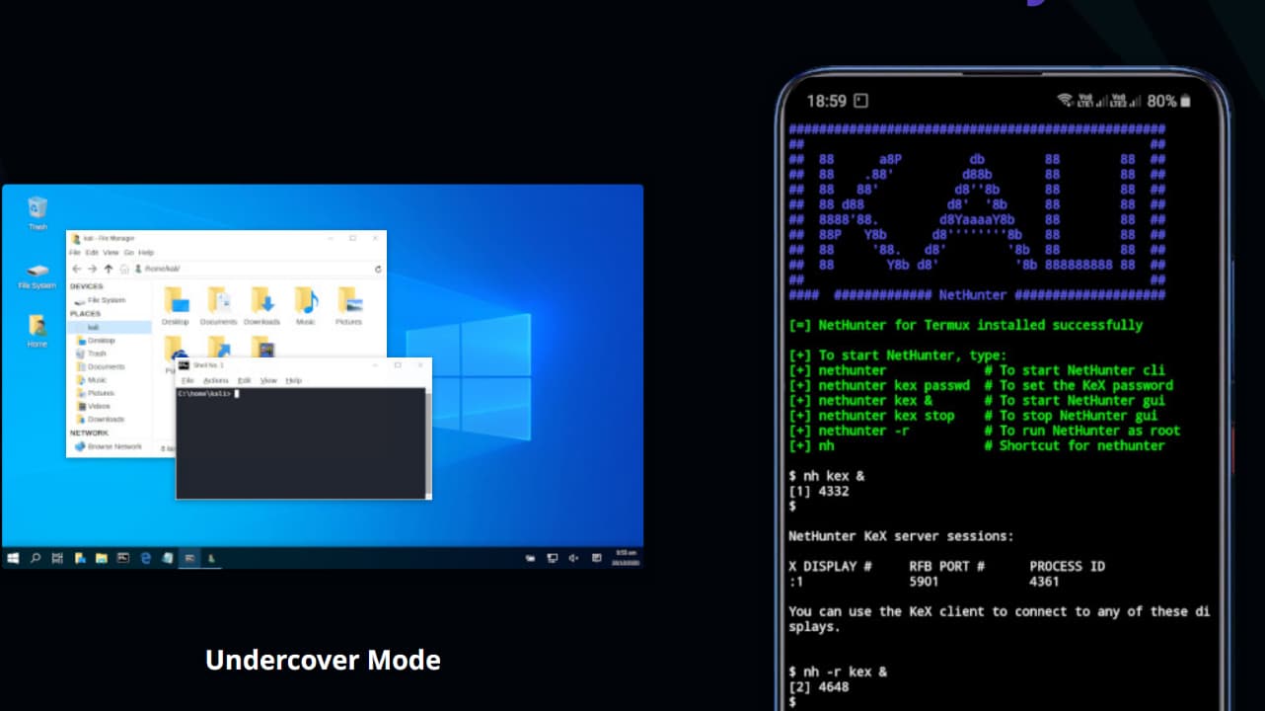Click '$ nh -r kex &' command line
The width and height of the screenshot is (1265, 711).
click(838, 671)
